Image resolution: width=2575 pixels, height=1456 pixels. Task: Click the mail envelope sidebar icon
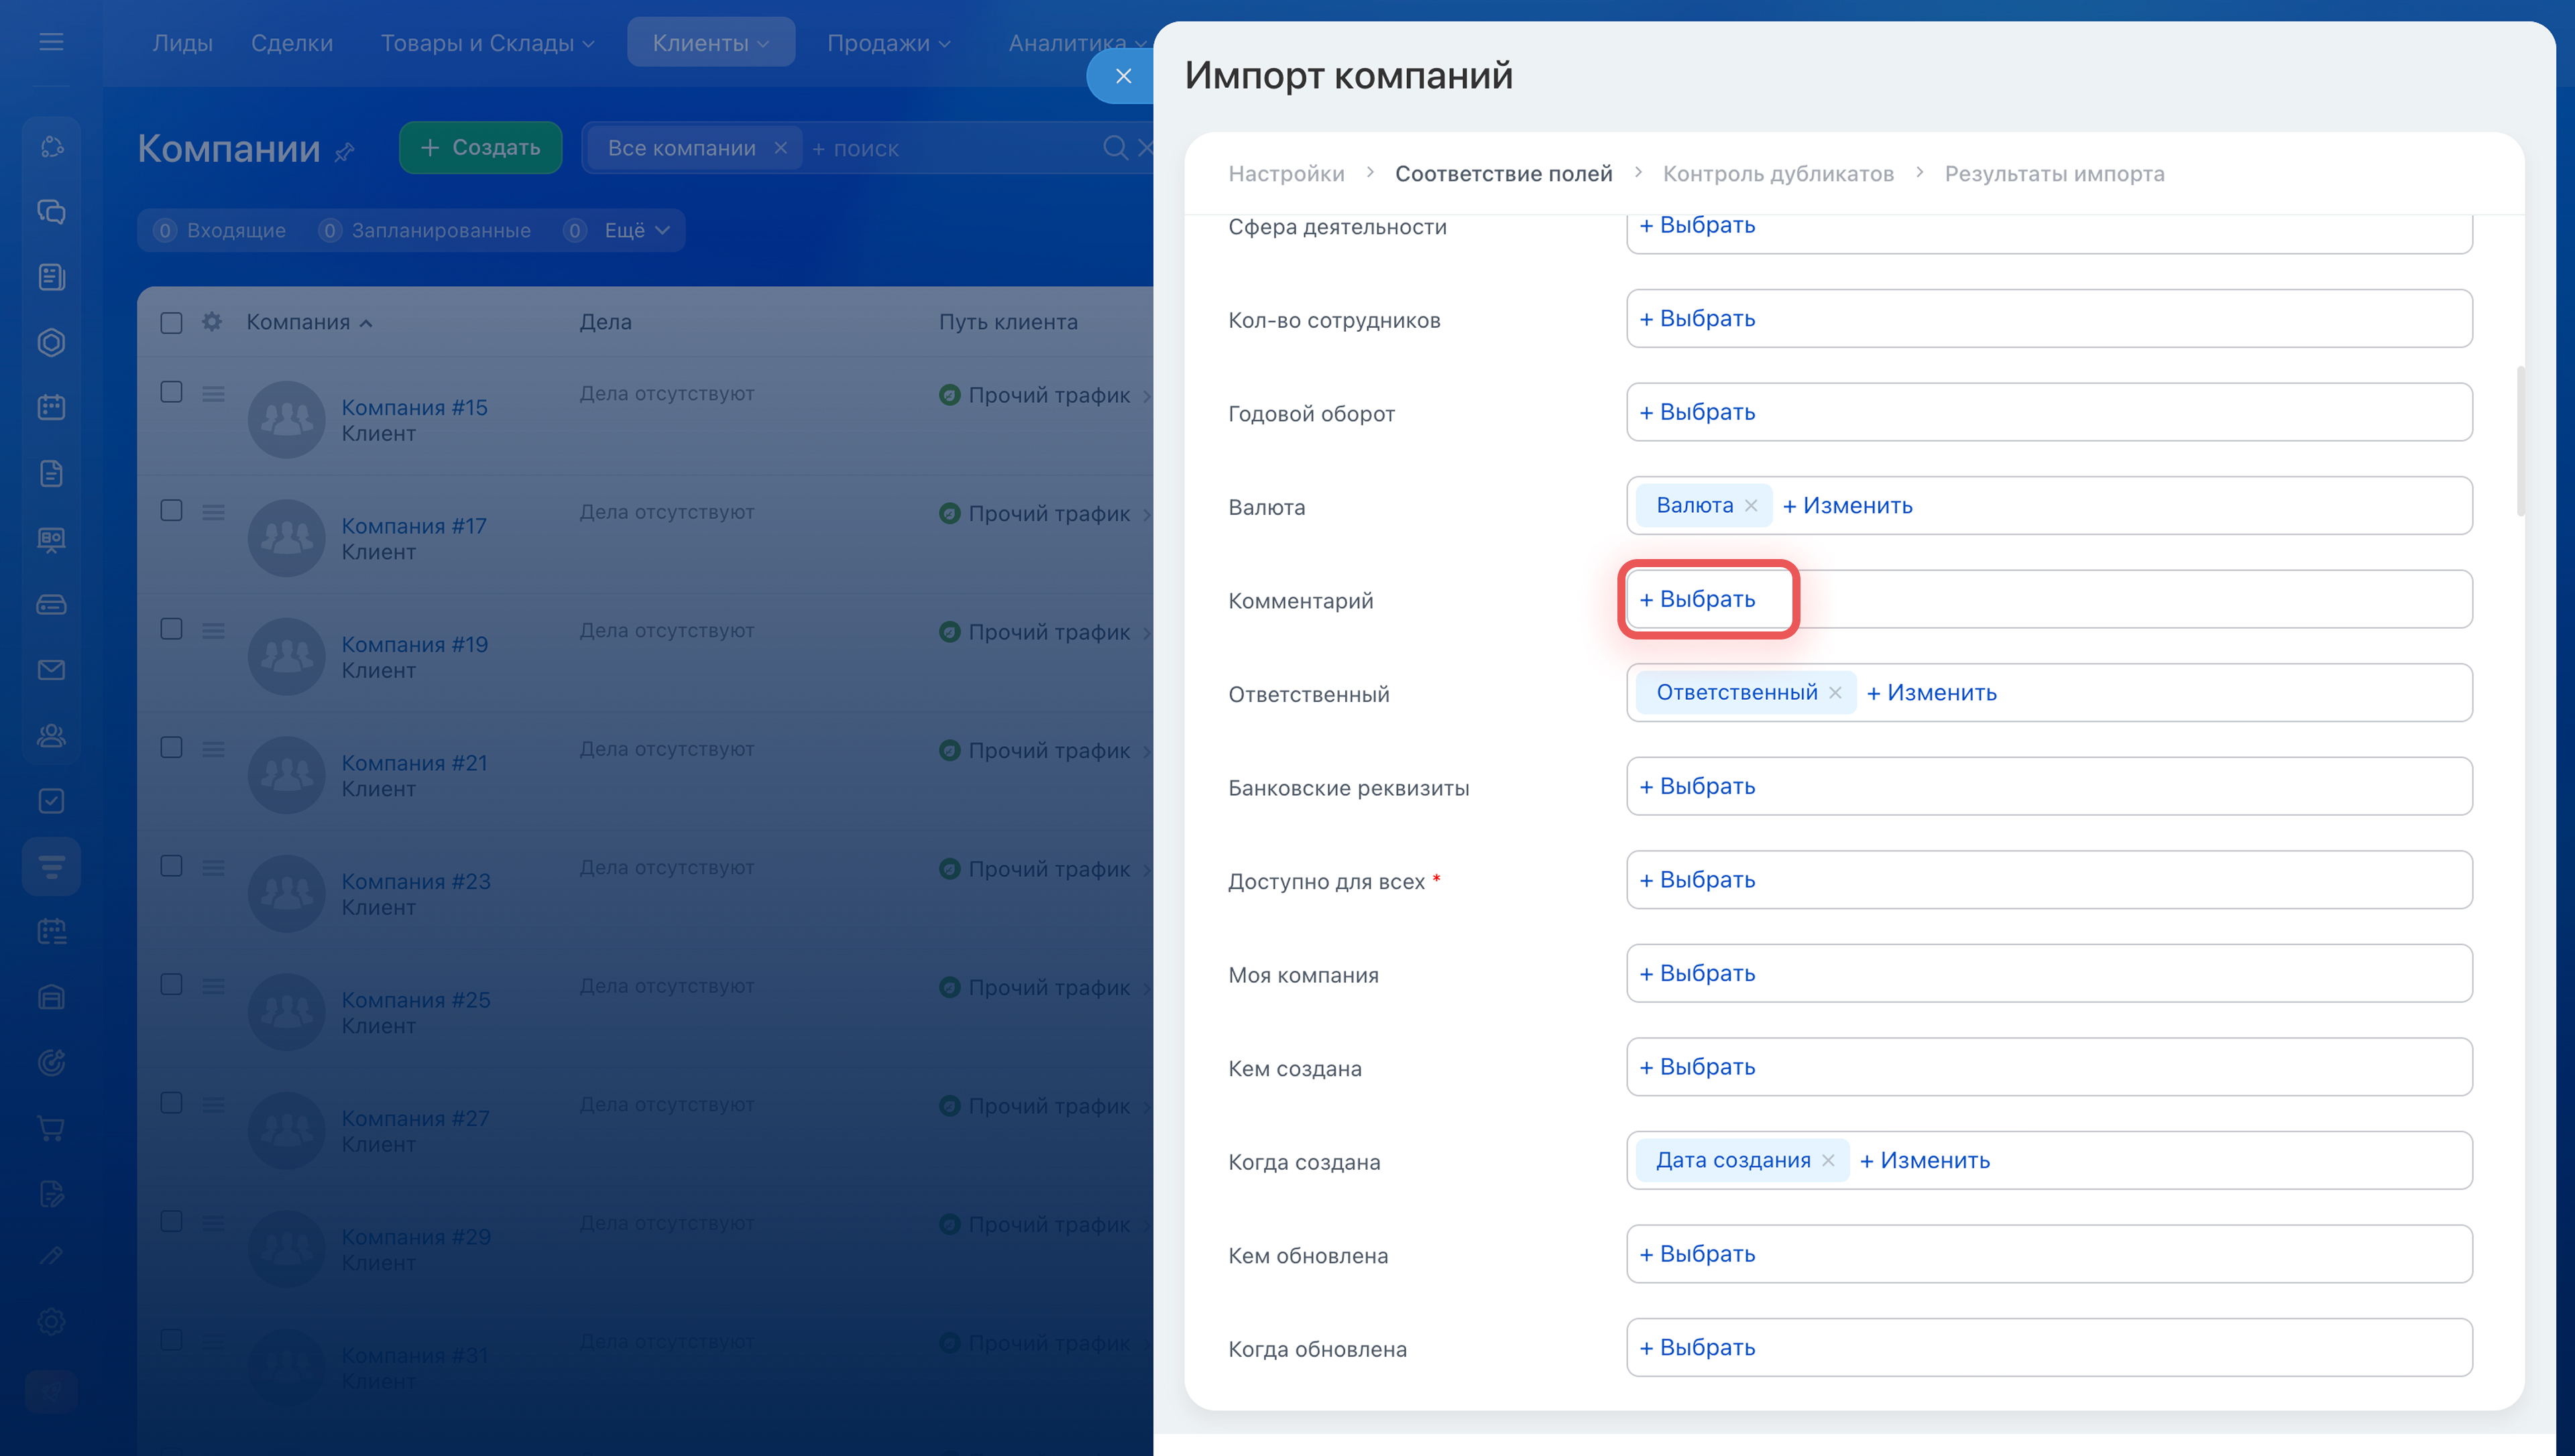tap(51, 670)
